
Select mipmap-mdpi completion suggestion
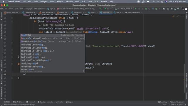coord(52,64)
